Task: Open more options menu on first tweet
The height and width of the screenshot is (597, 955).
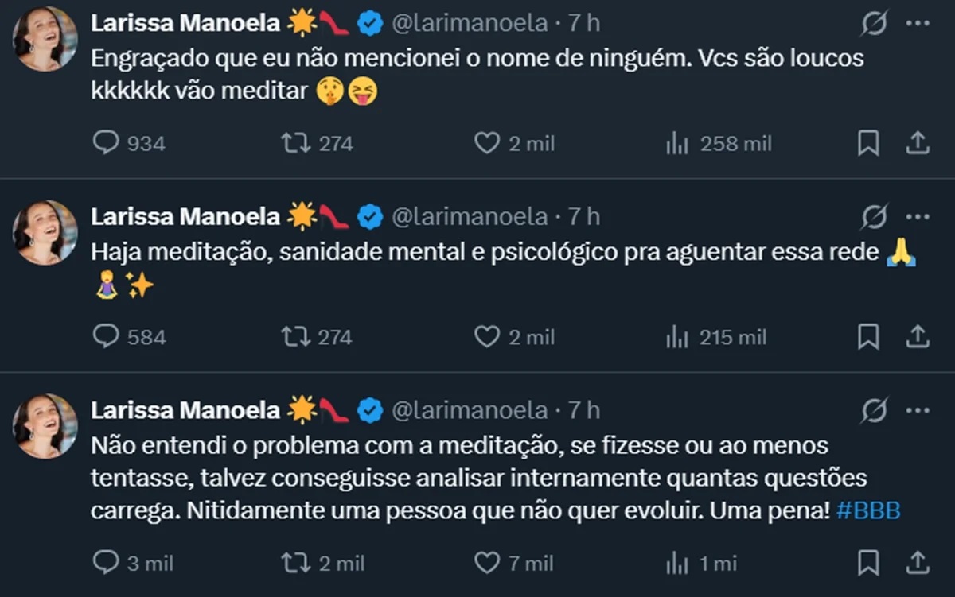Action: [918, 23]
